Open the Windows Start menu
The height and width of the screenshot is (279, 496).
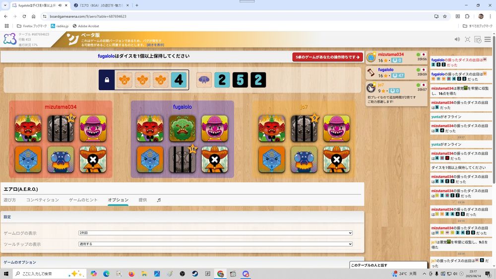click(5, 274)
